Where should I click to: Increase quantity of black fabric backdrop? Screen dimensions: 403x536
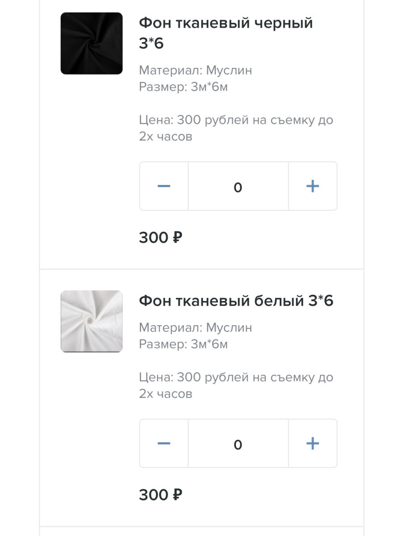tap(313, 186)
